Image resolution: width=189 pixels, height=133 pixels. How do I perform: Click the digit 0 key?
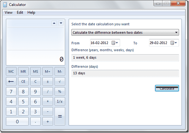(17, 121)
